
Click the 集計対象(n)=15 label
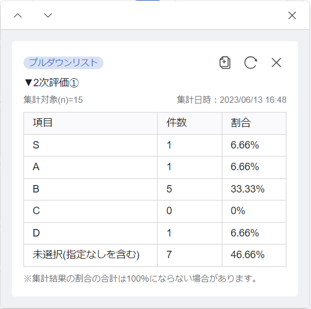click(53, 100)
